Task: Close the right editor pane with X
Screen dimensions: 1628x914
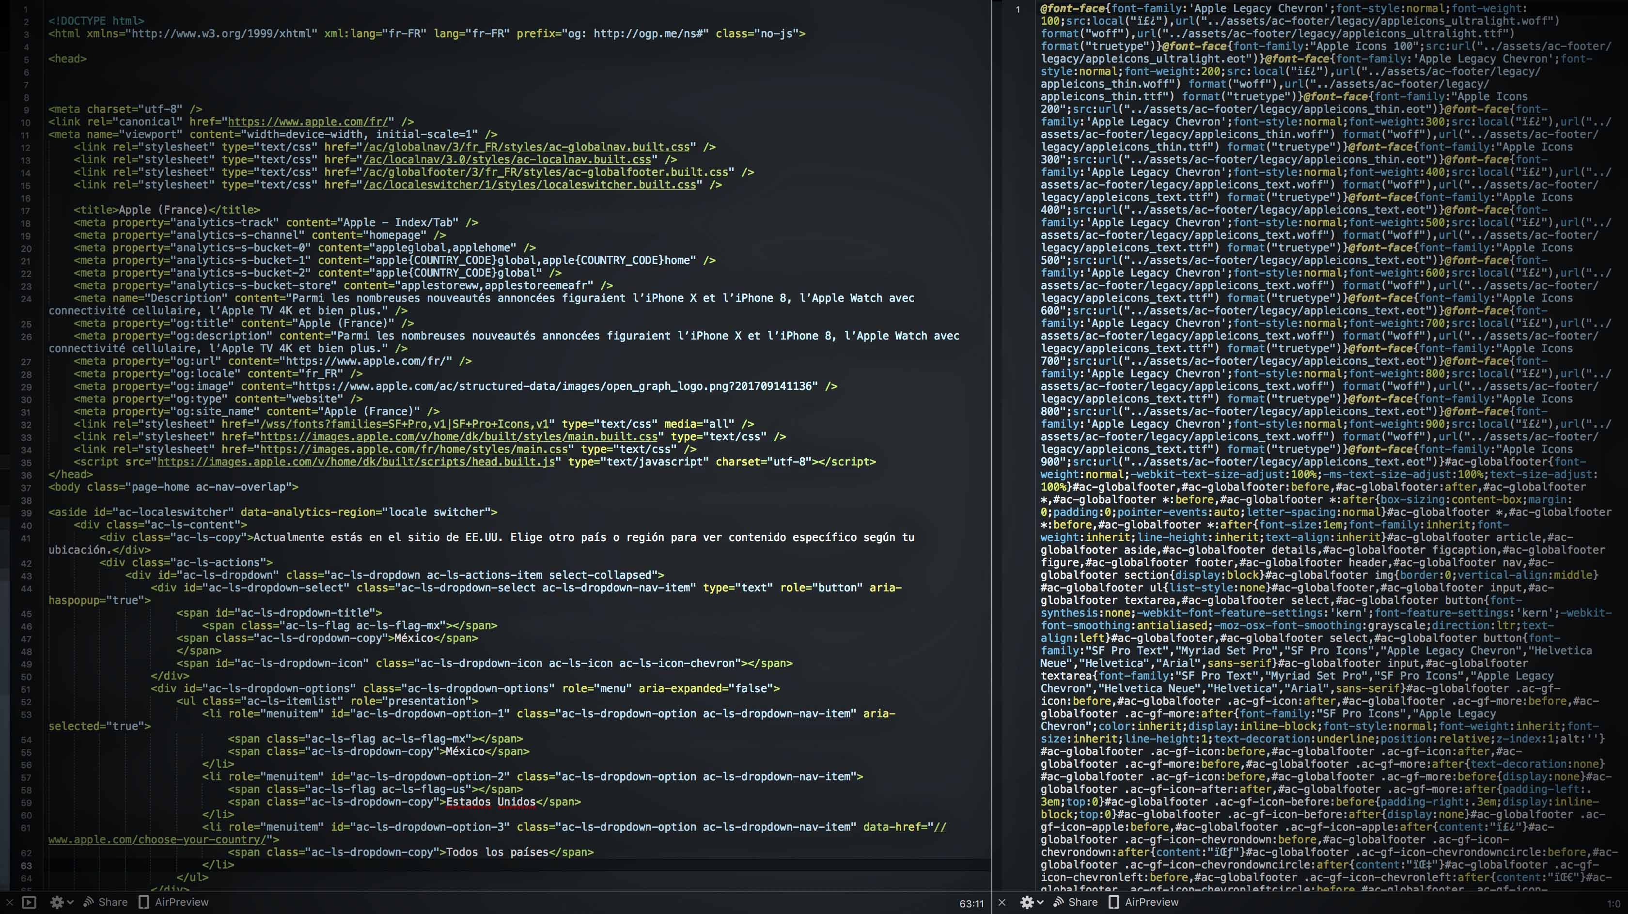Action: point(1002,902)
